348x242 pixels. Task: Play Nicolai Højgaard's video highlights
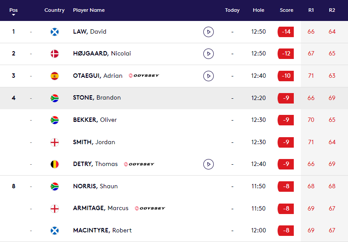point(209,54)
